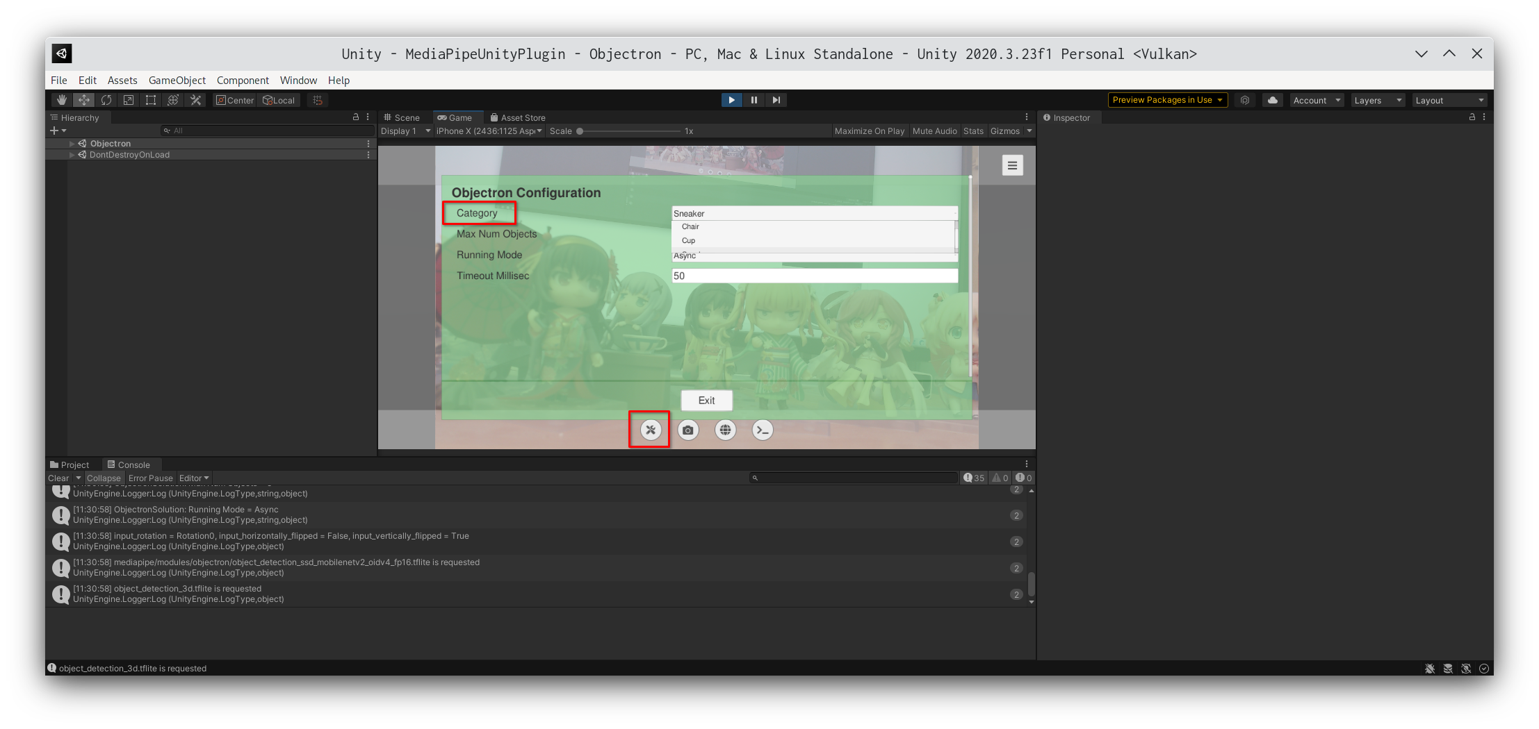
Task: Enable Mute Audio in the Game view
Action: pos(934,131)
